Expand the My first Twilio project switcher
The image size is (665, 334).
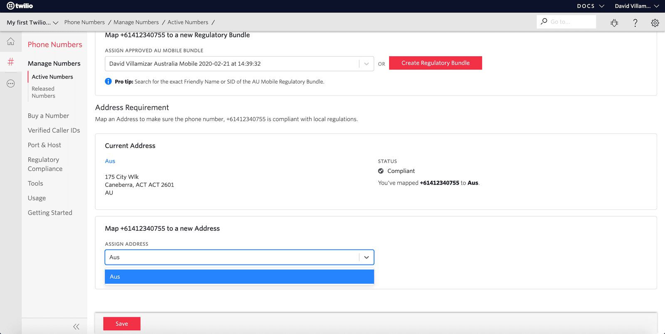[x=32, y=22]
